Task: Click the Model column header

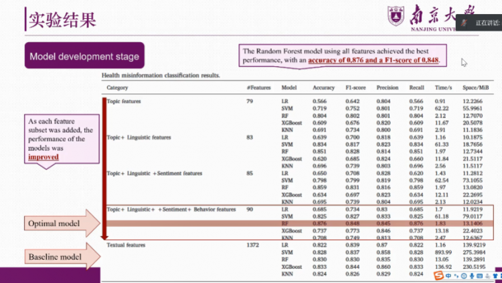Action: 289,87
